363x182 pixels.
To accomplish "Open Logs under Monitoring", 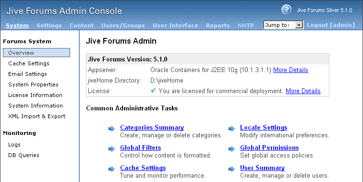I will 14,145.
